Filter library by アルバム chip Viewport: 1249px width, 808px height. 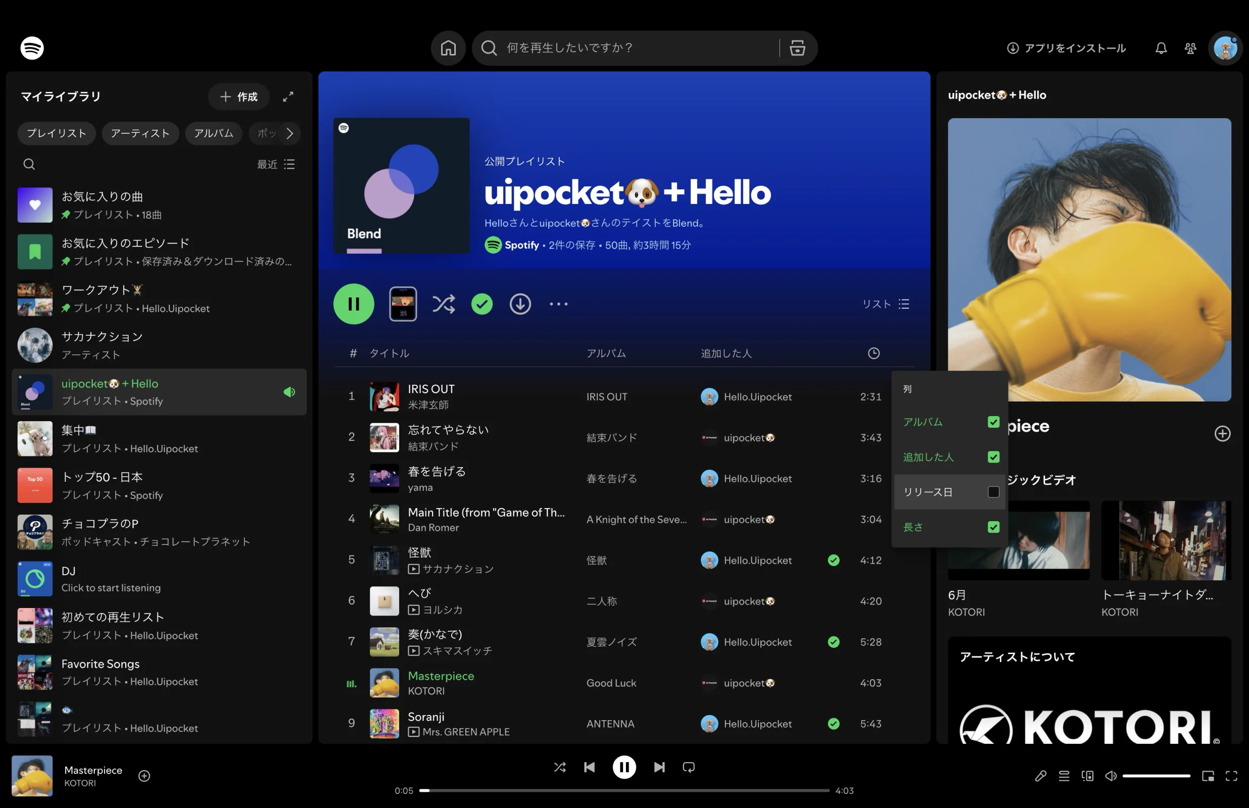(214, 133)
